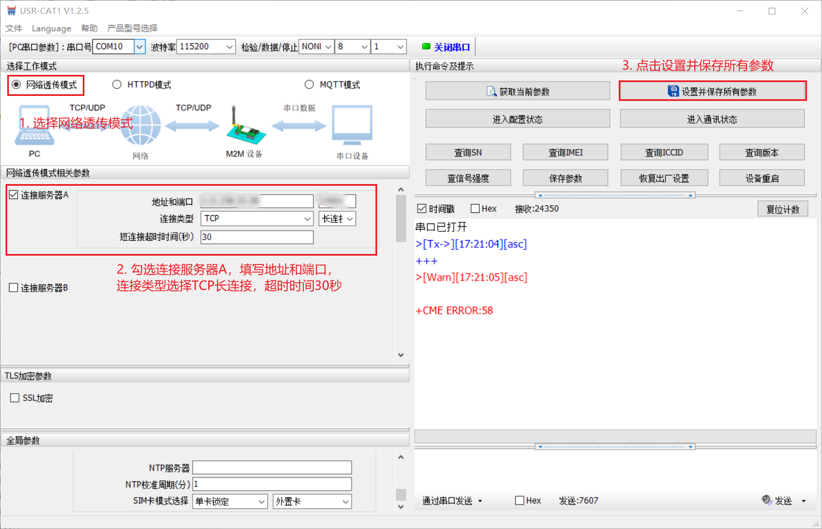Click the NTP服务器 input field
Viewport: 822px width, 529px height.
coord(272,467)
